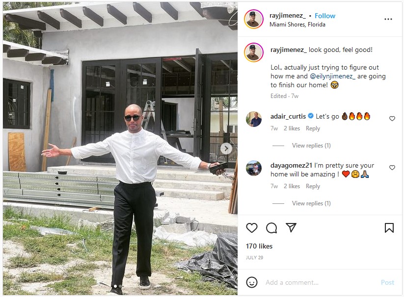Go to next photo carousel arrow
This screenshot has height=297, width=404.
coord(226,148)
